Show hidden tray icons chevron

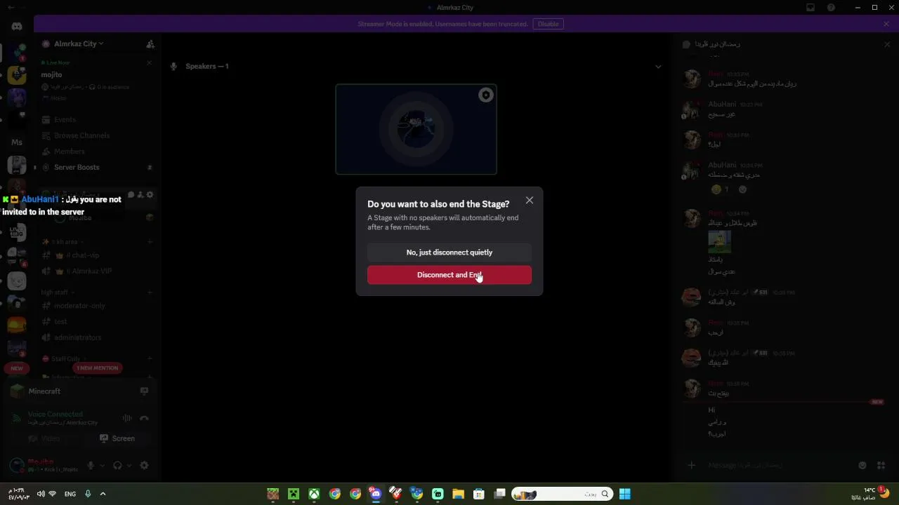pos(103,494)
